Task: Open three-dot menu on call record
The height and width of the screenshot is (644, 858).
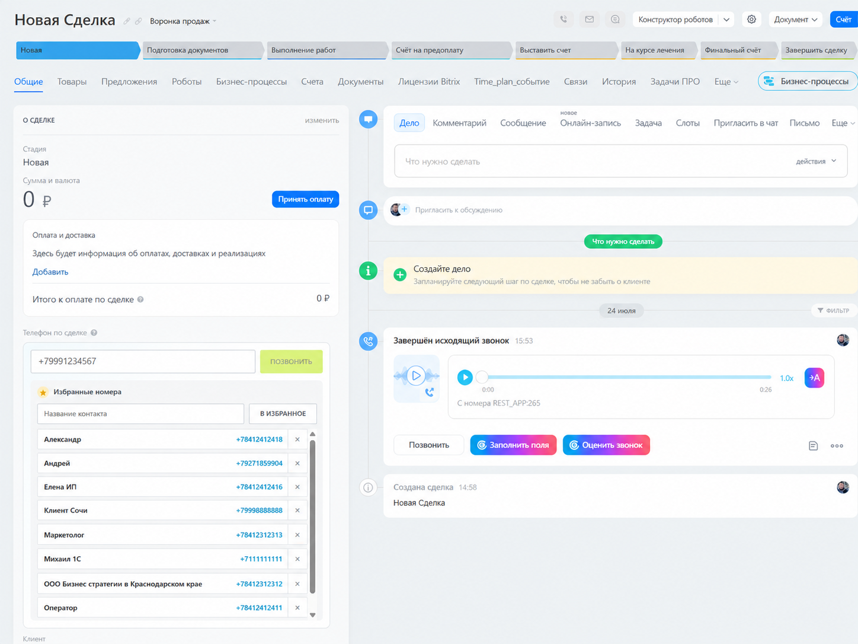Action: 837,446
